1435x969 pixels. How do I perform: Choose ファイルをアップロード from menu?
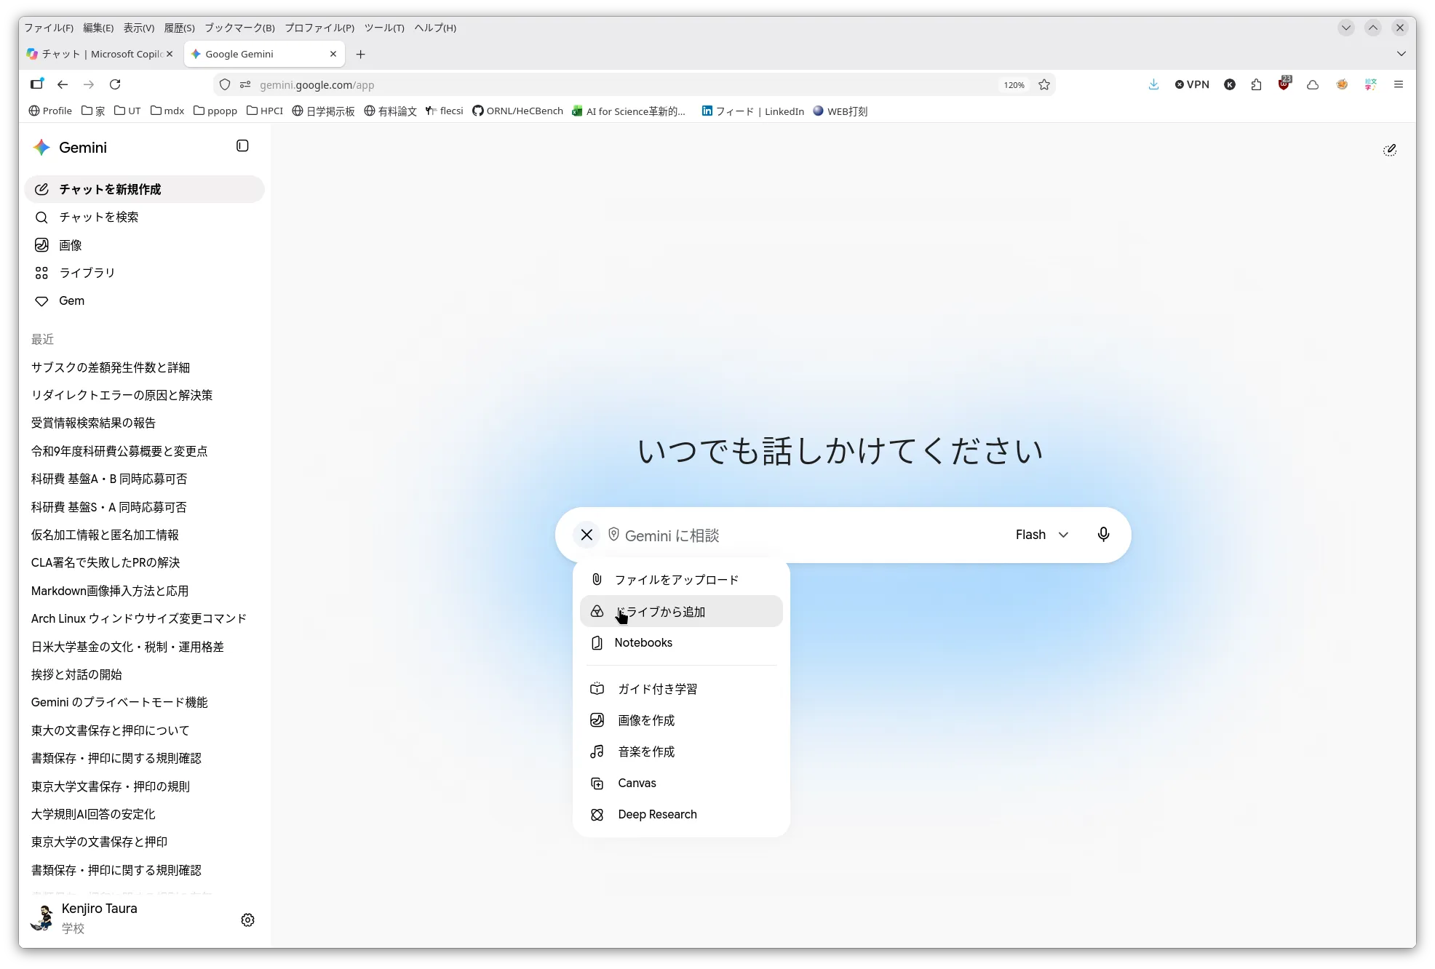coord(681,580)
